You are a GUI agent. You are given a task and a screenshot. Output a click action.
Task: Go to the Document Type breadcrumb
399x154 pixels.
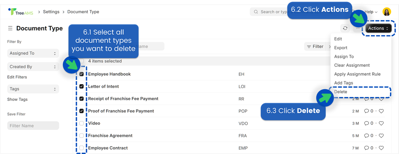83,12
